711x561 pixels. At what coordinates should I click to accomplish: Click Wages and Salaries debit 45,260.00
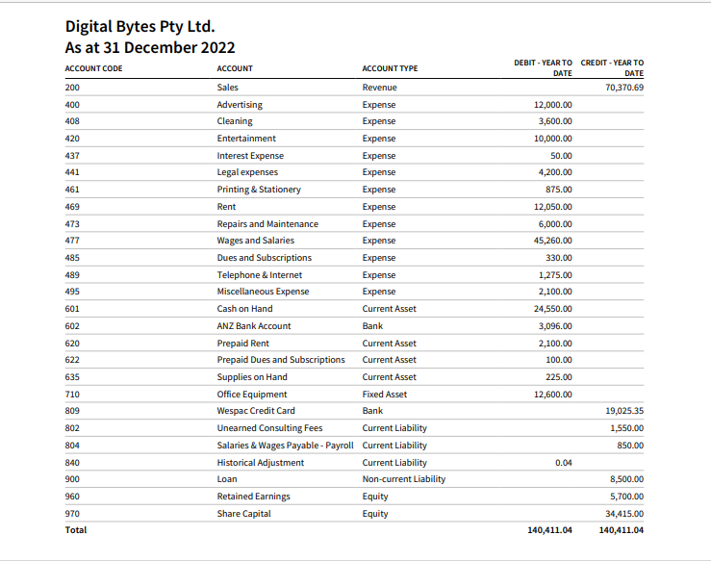[x=553, y=241]
